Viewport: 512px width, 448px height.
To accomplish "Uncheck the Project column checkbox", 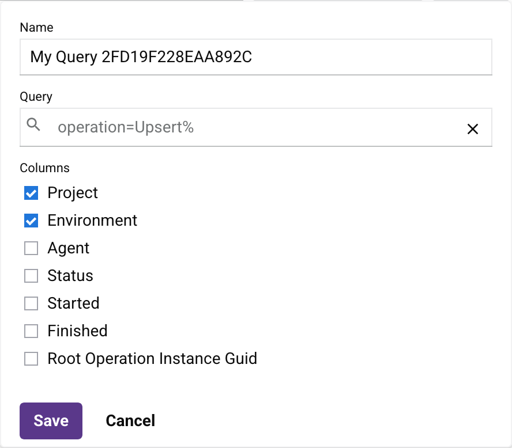I will pos(31,193).
